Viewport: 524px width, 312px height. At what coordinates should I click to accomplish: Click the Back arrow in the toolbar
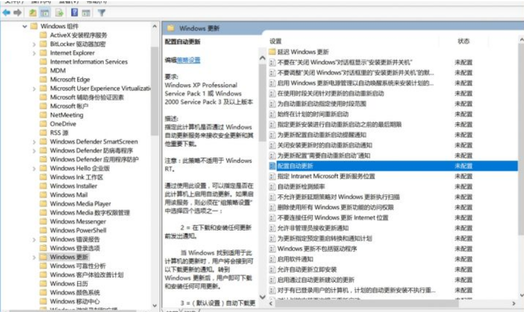pyautogui.click(x=6, y=12)
